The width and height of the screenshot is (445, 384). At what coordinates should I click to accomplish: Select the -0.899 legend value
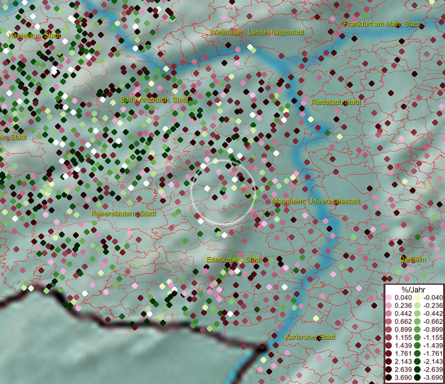(x=433, y=330)
